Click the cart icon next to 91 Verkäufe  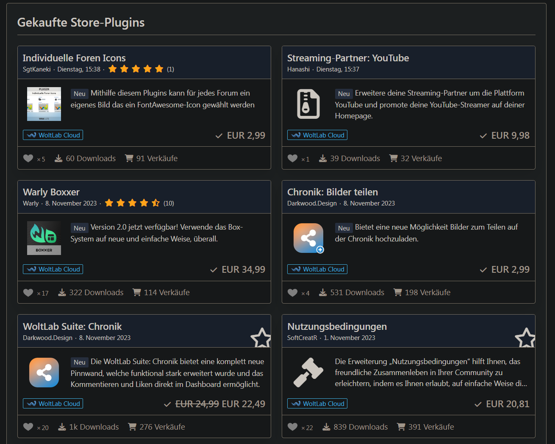(x=129, y=158)
